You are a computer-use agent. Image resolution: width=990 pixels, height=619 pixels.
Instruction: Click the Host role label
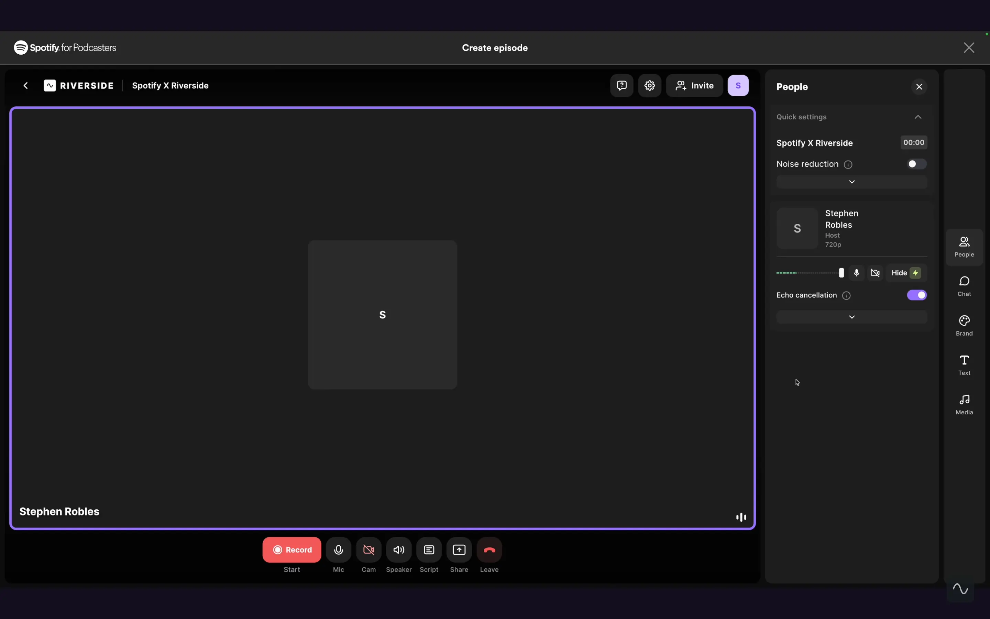pos(832,236)
